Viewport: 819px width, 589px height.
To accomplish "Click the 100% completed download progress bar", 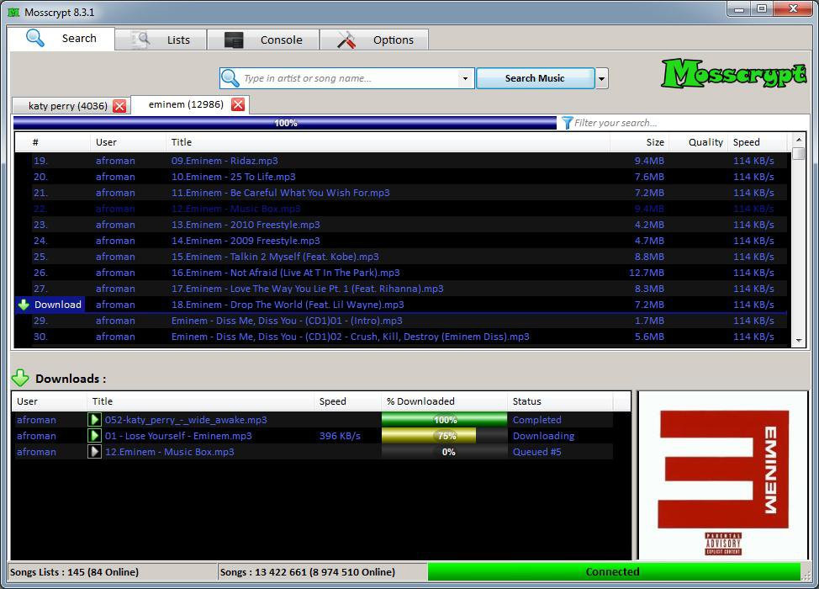I will click(x=445, y=420).
